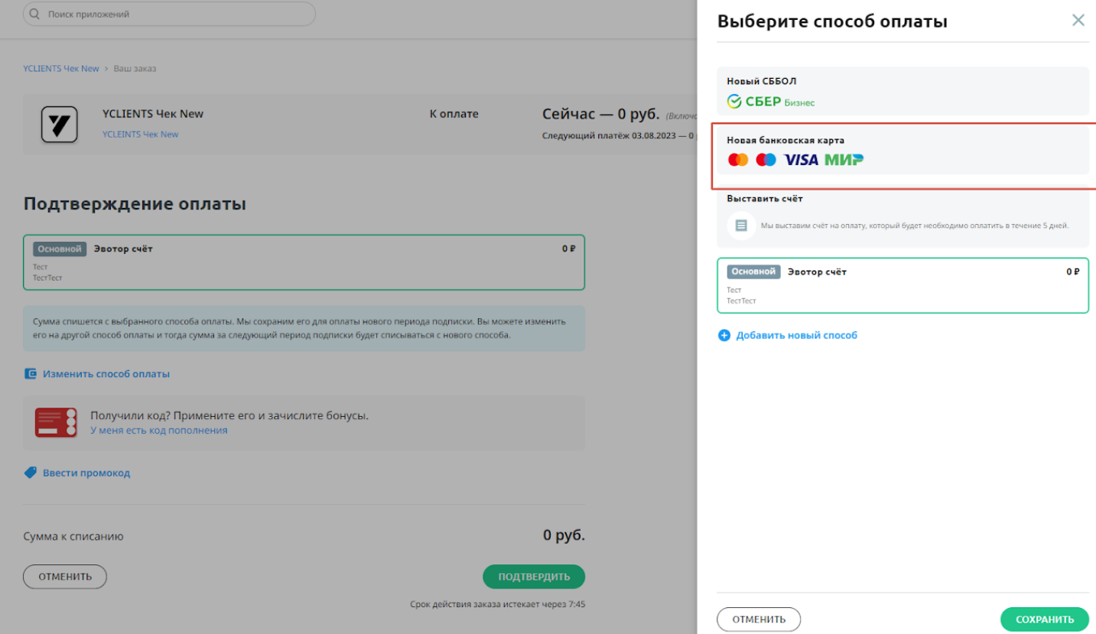Close the payment method panel with X

point(1078,20)
